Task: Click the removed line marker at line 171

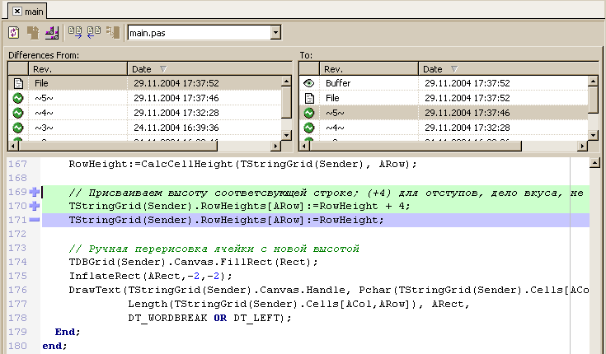Action: [35, 220]
